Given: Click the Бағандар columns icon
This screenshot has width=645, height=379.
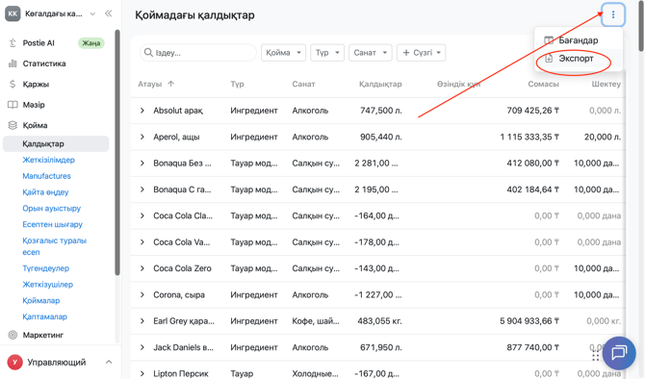Looking at the screenshot, I should 549,40.
